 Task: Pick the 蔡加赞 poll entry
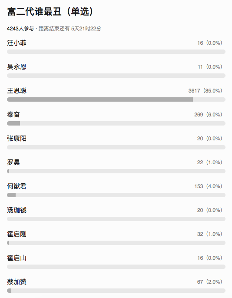tap(17, 281)
